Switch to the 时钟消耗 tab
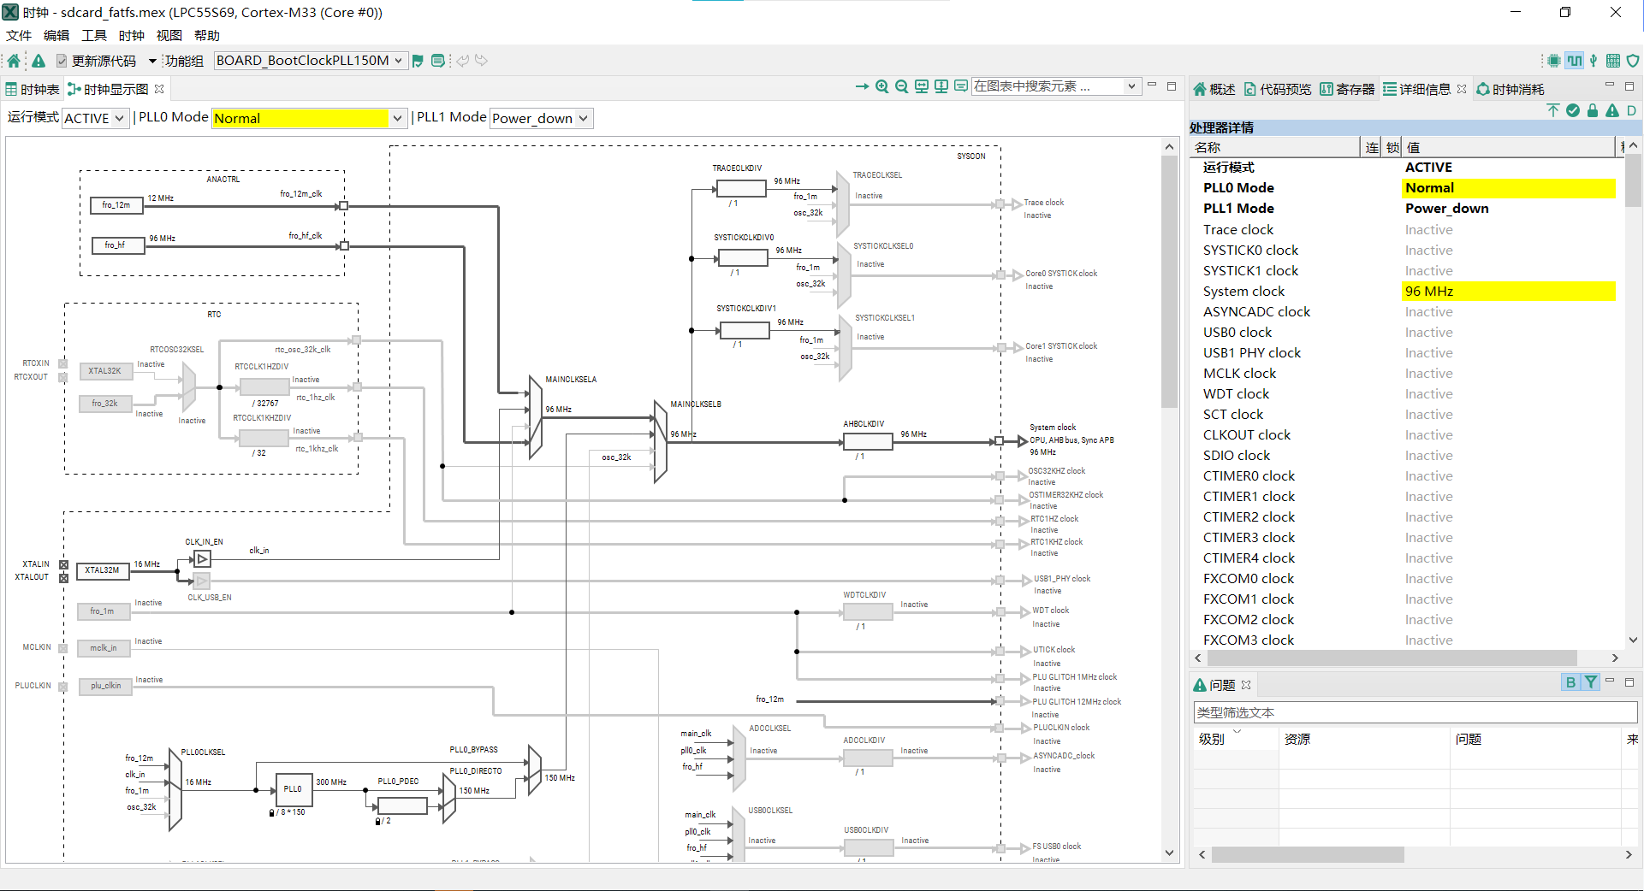Screen dimensions: 1644x891 [x=1510, y=89]
